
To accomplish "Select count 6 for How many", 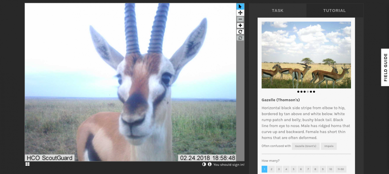I will pos(301,169).
